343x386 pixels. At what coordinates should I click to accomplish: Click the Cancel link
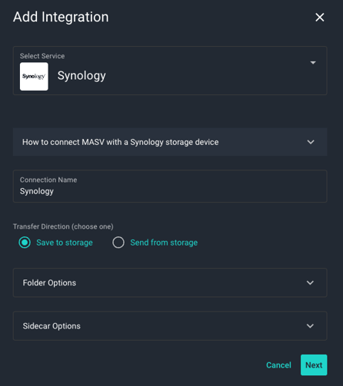(278, 365)
